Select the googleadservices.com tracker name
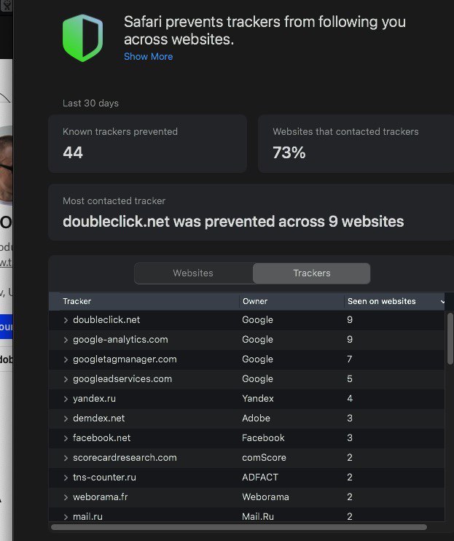The image size is (454, 541). (122, 379)
